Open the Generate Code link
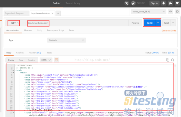 point(169,30)
